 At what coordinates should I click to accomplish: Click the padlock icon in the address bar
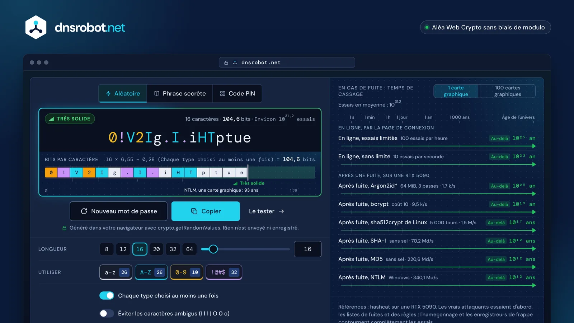tap(226, 62)
